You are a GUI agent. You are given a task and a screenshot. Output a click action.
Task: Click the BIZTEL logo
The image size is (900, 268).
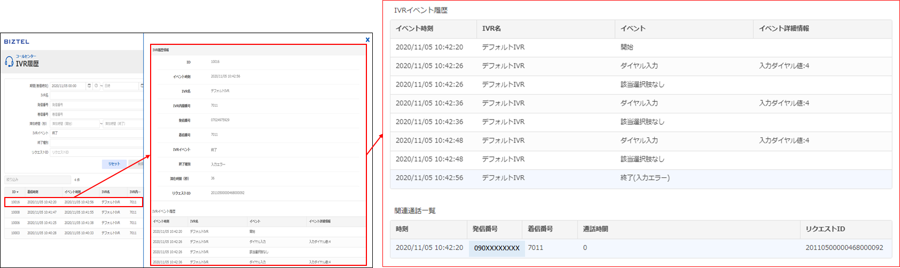(17, 42)
